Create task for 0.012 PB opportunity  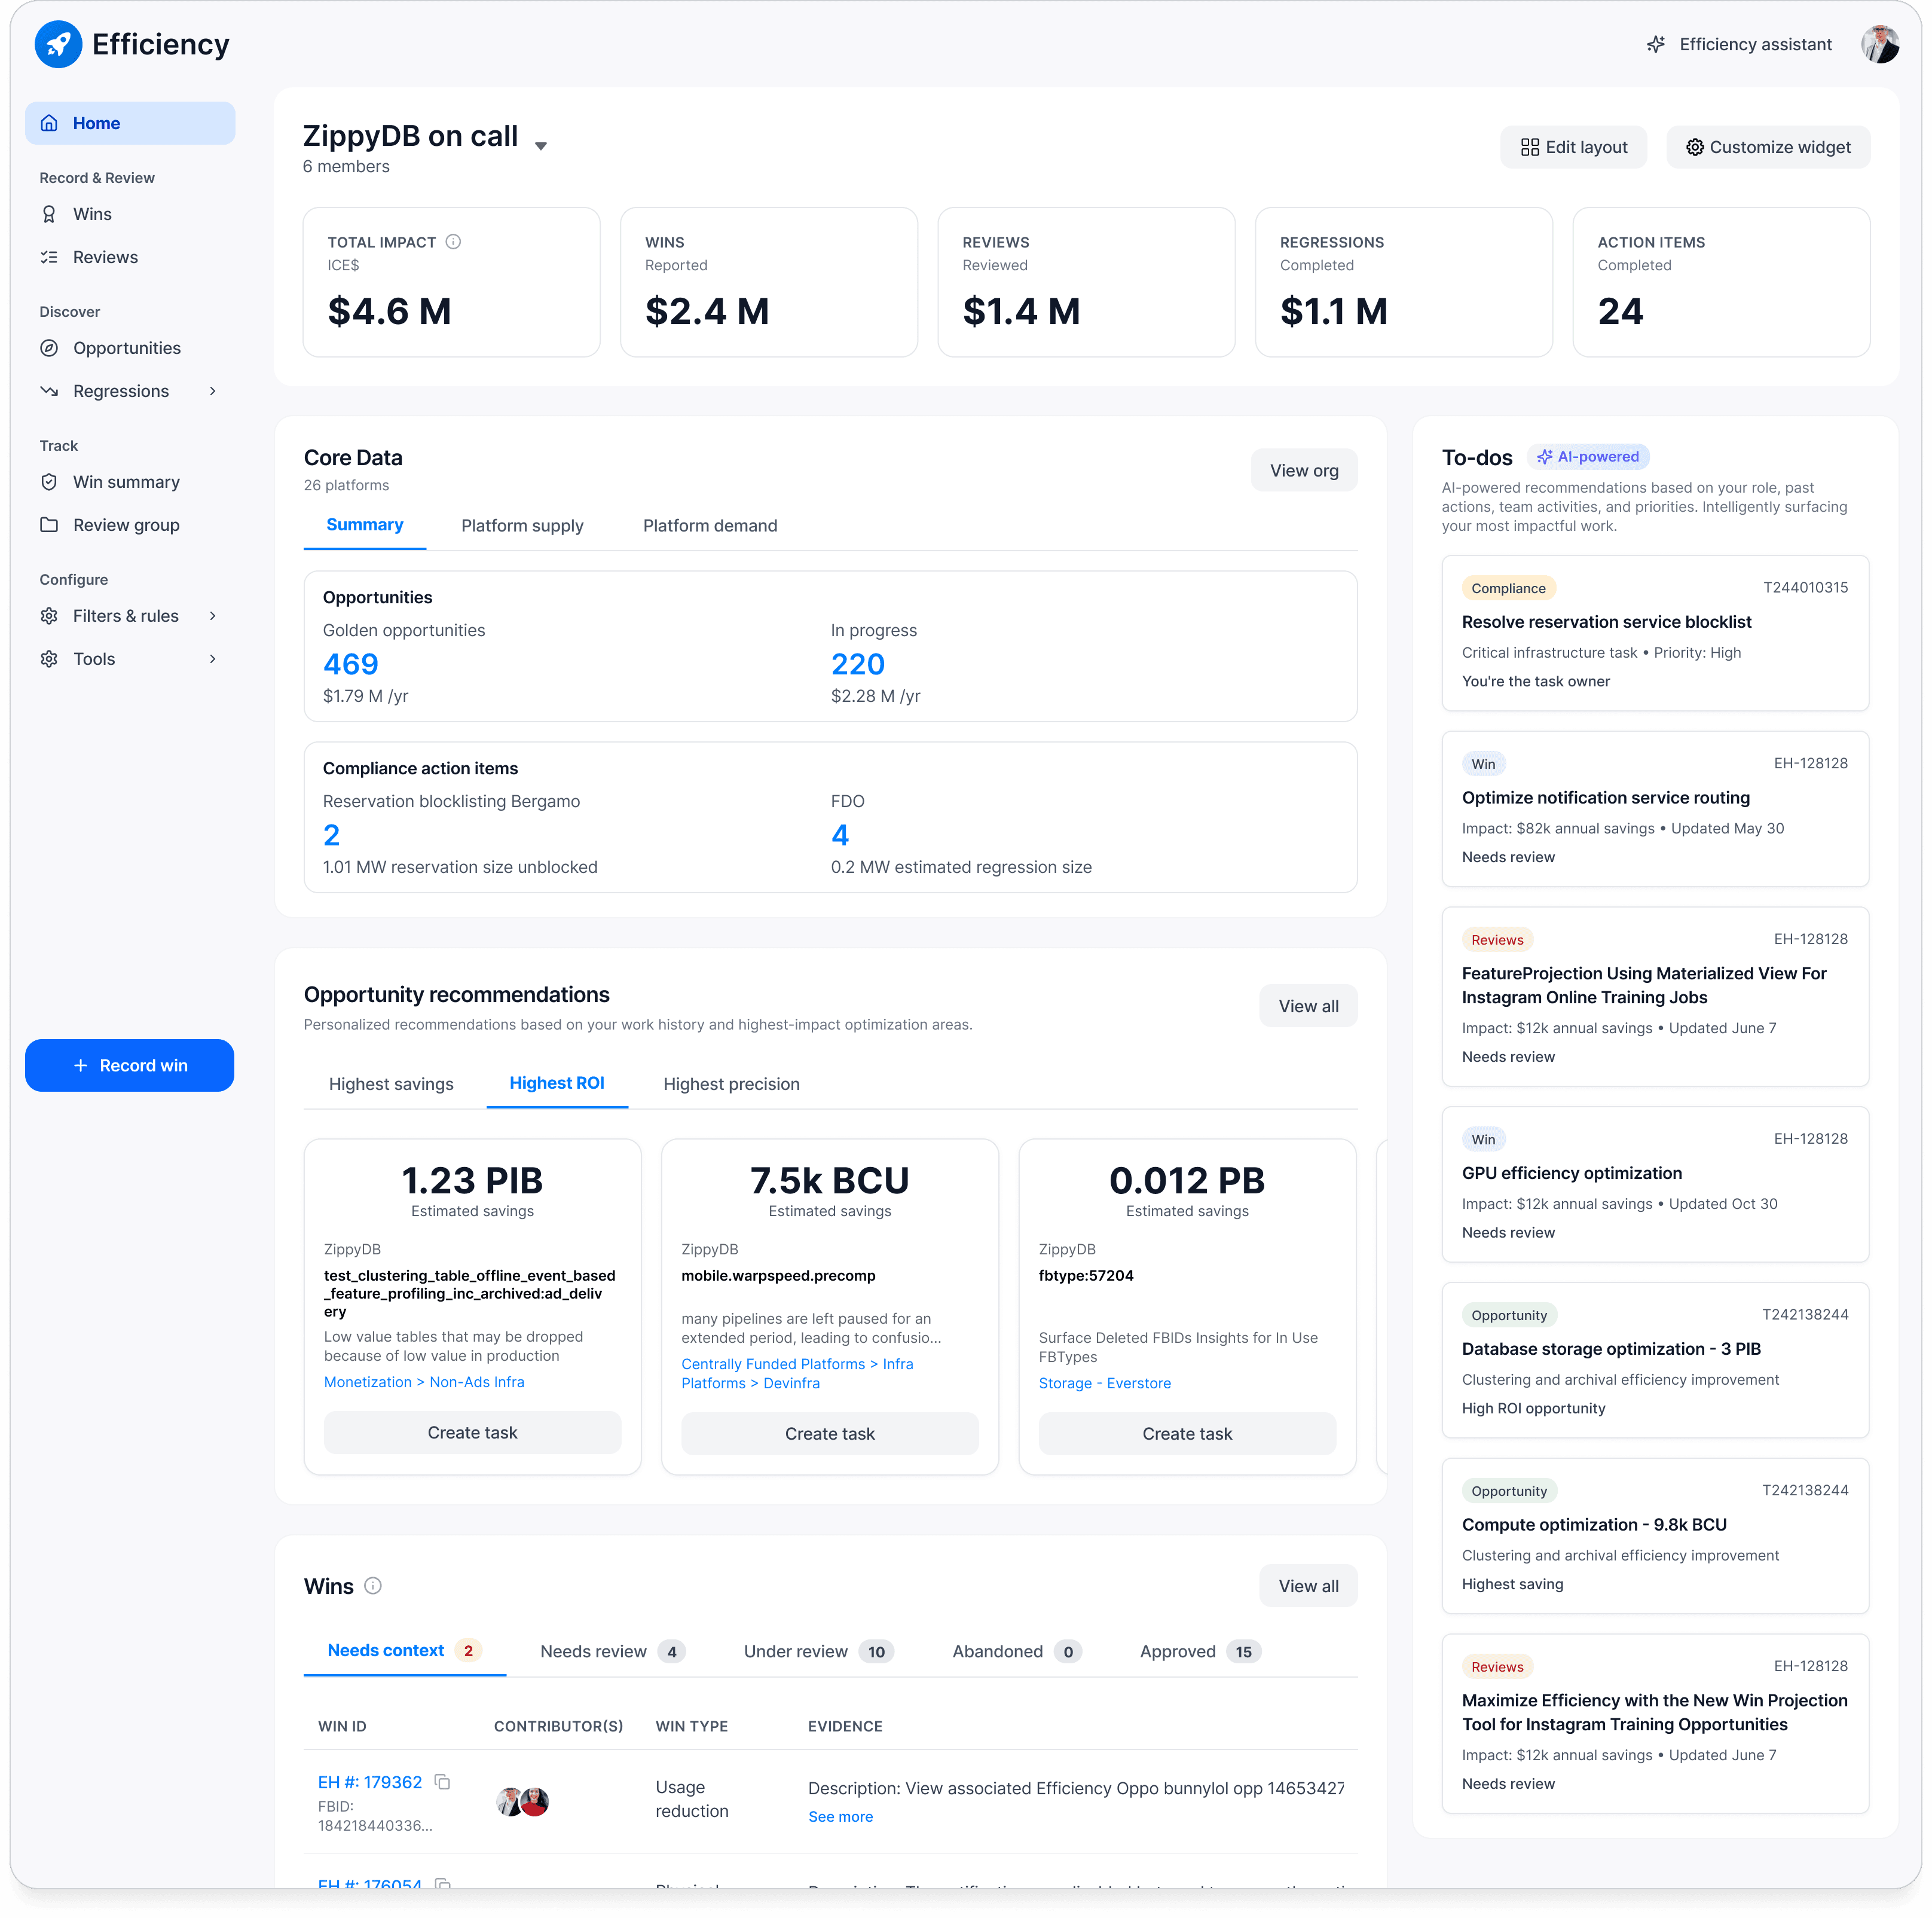point(1187,1433)
